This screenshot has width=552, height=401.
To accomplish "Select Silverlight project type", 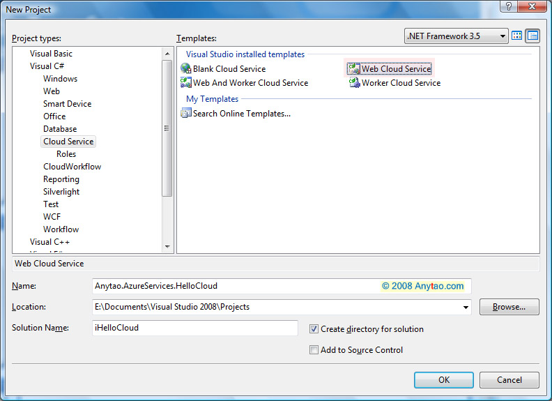I will tap(61, 192).
